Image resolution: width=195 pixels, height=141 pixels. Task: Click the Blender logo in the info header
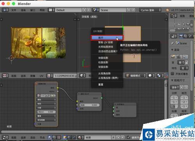point(167,10)
